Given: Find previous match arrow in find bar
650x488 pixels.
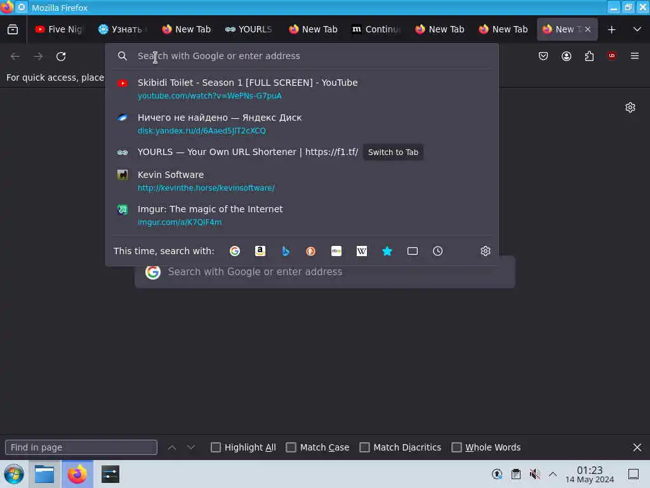Looking at the screenshot, I should coord(172,447).
